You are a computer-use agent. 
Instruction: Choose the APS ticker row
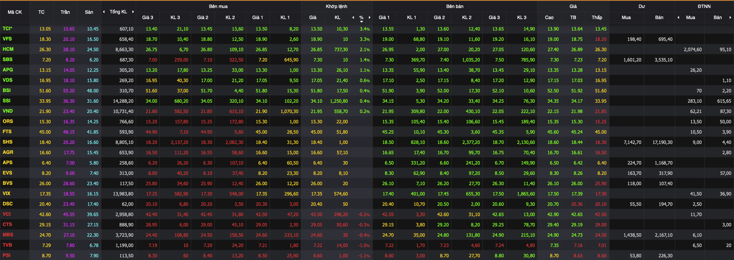pyautogui.click(x=8, y=163)
